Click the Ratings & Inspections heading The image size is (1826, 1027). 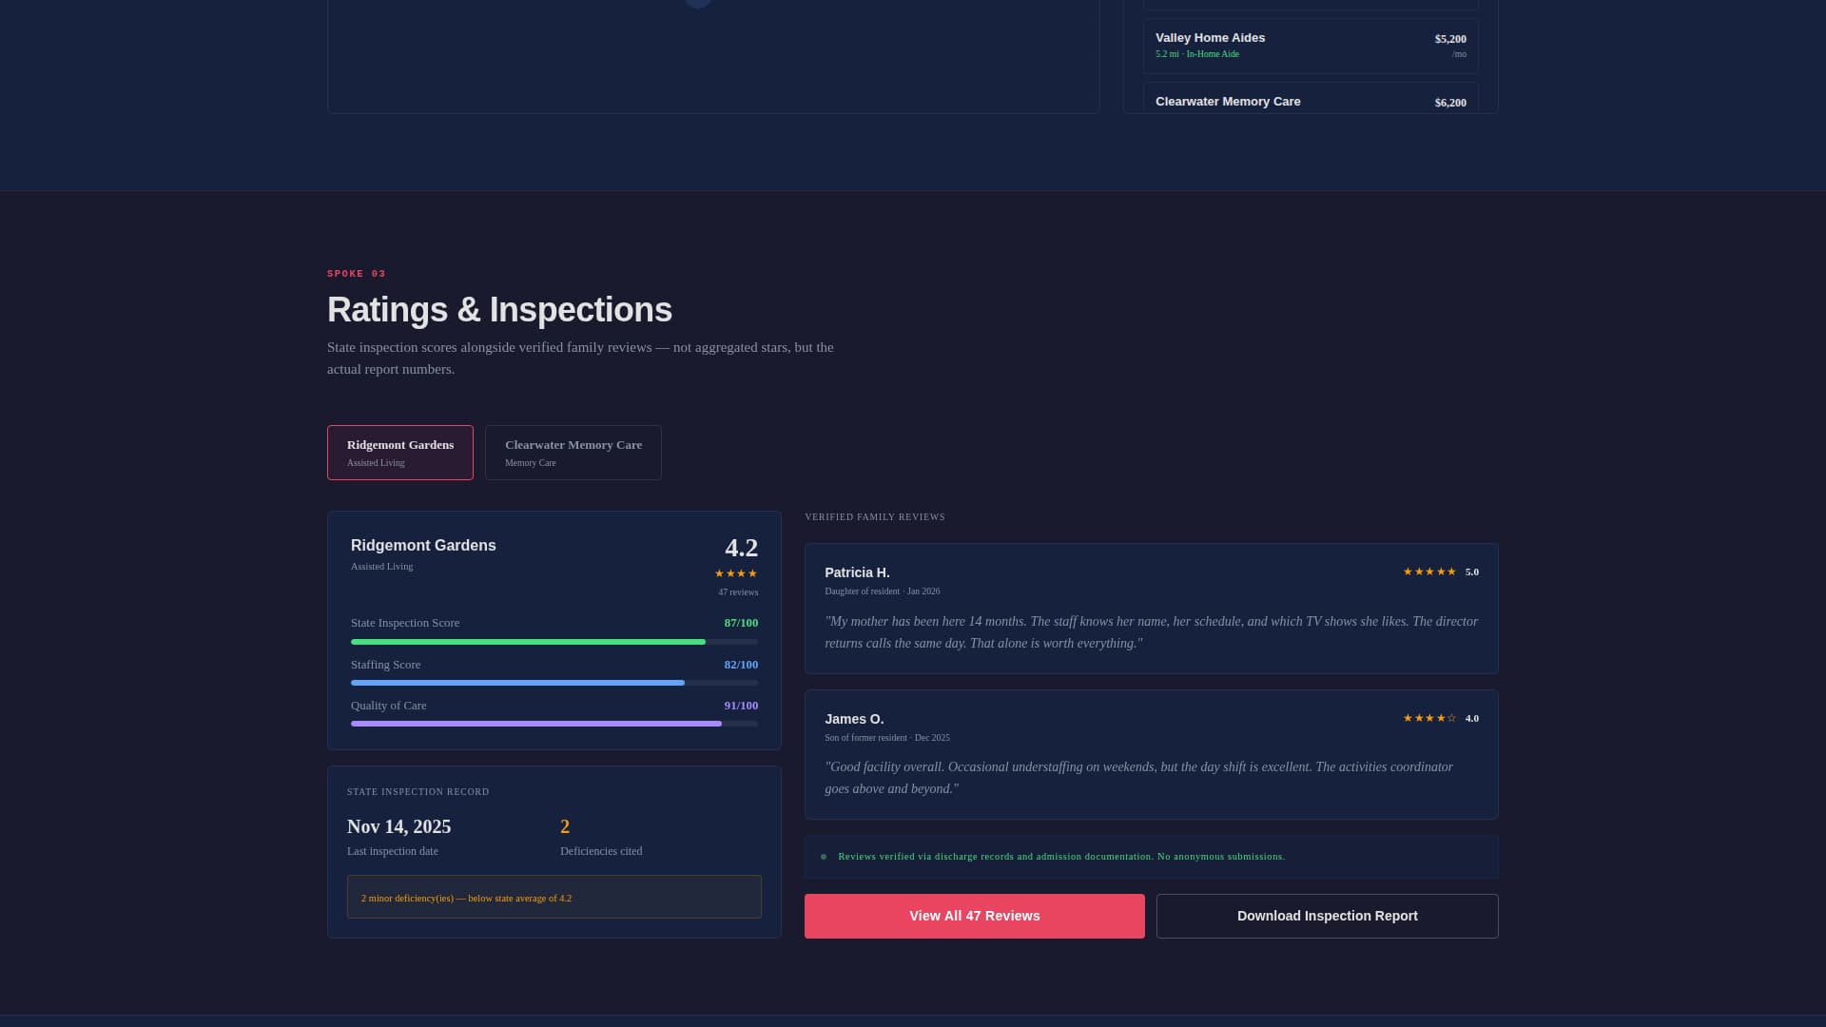[x=499, y=310]
